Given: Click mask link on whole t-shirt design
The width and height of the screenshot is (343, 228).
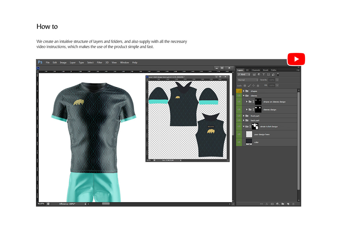Looking at the screenshot, I should [x=250, y=126].
